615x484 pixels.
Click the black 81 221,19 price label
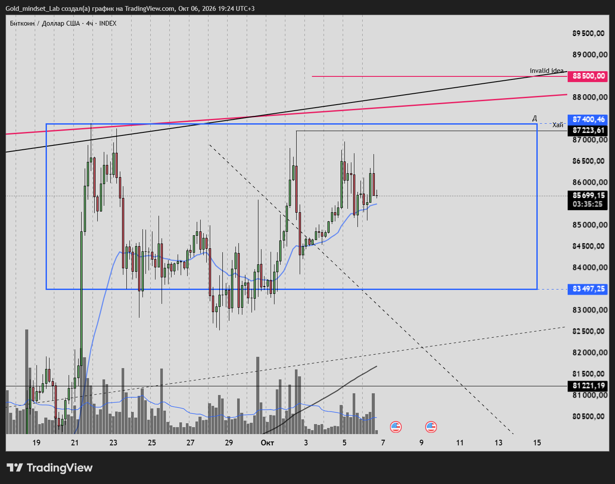click(589, 386)
